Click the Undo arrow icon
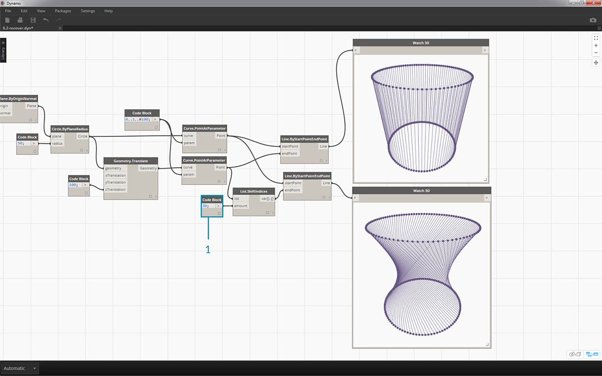Viewport: 602px width, 376px height. pyautogui.click(x=46, y=20)
